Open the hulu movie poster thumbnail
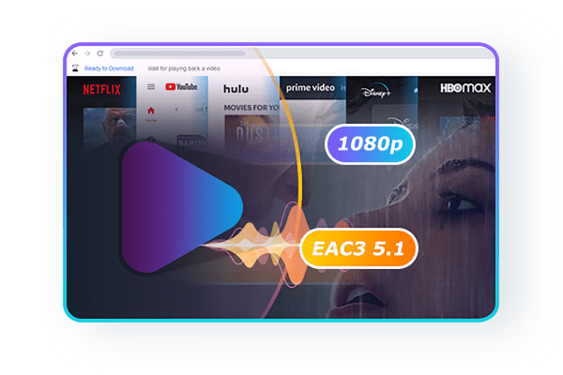563x375 pixels. point(253,135)
